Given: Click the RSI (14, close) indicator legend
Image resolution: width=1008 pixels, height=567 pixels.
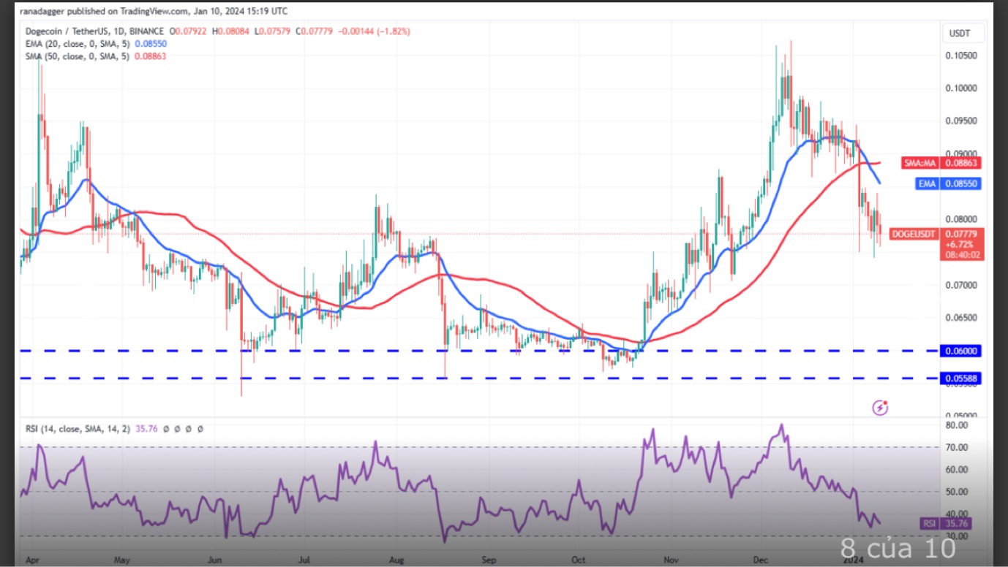Looking at the screenshot, I should 77,429.
